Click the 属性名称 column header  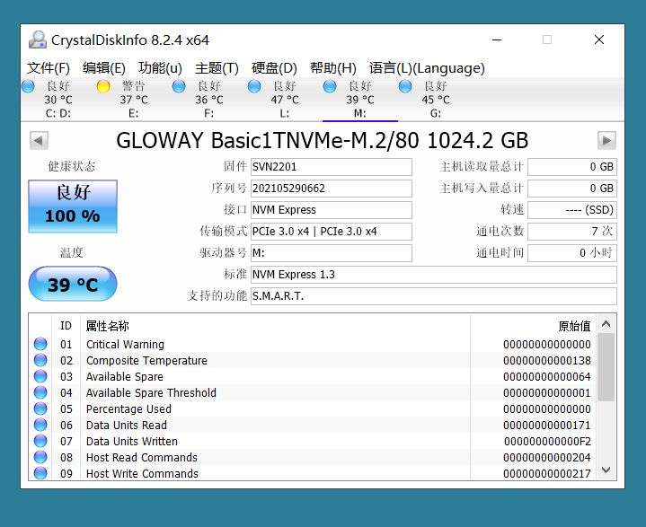click(x=107, y=326)
